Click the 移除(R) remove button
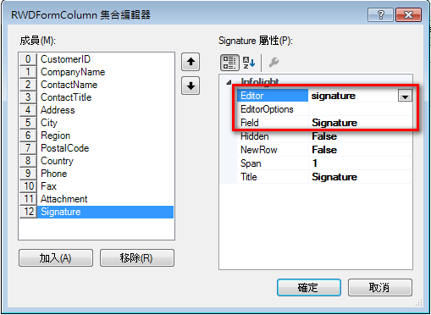The image size is (431, 315). point(137,257)
